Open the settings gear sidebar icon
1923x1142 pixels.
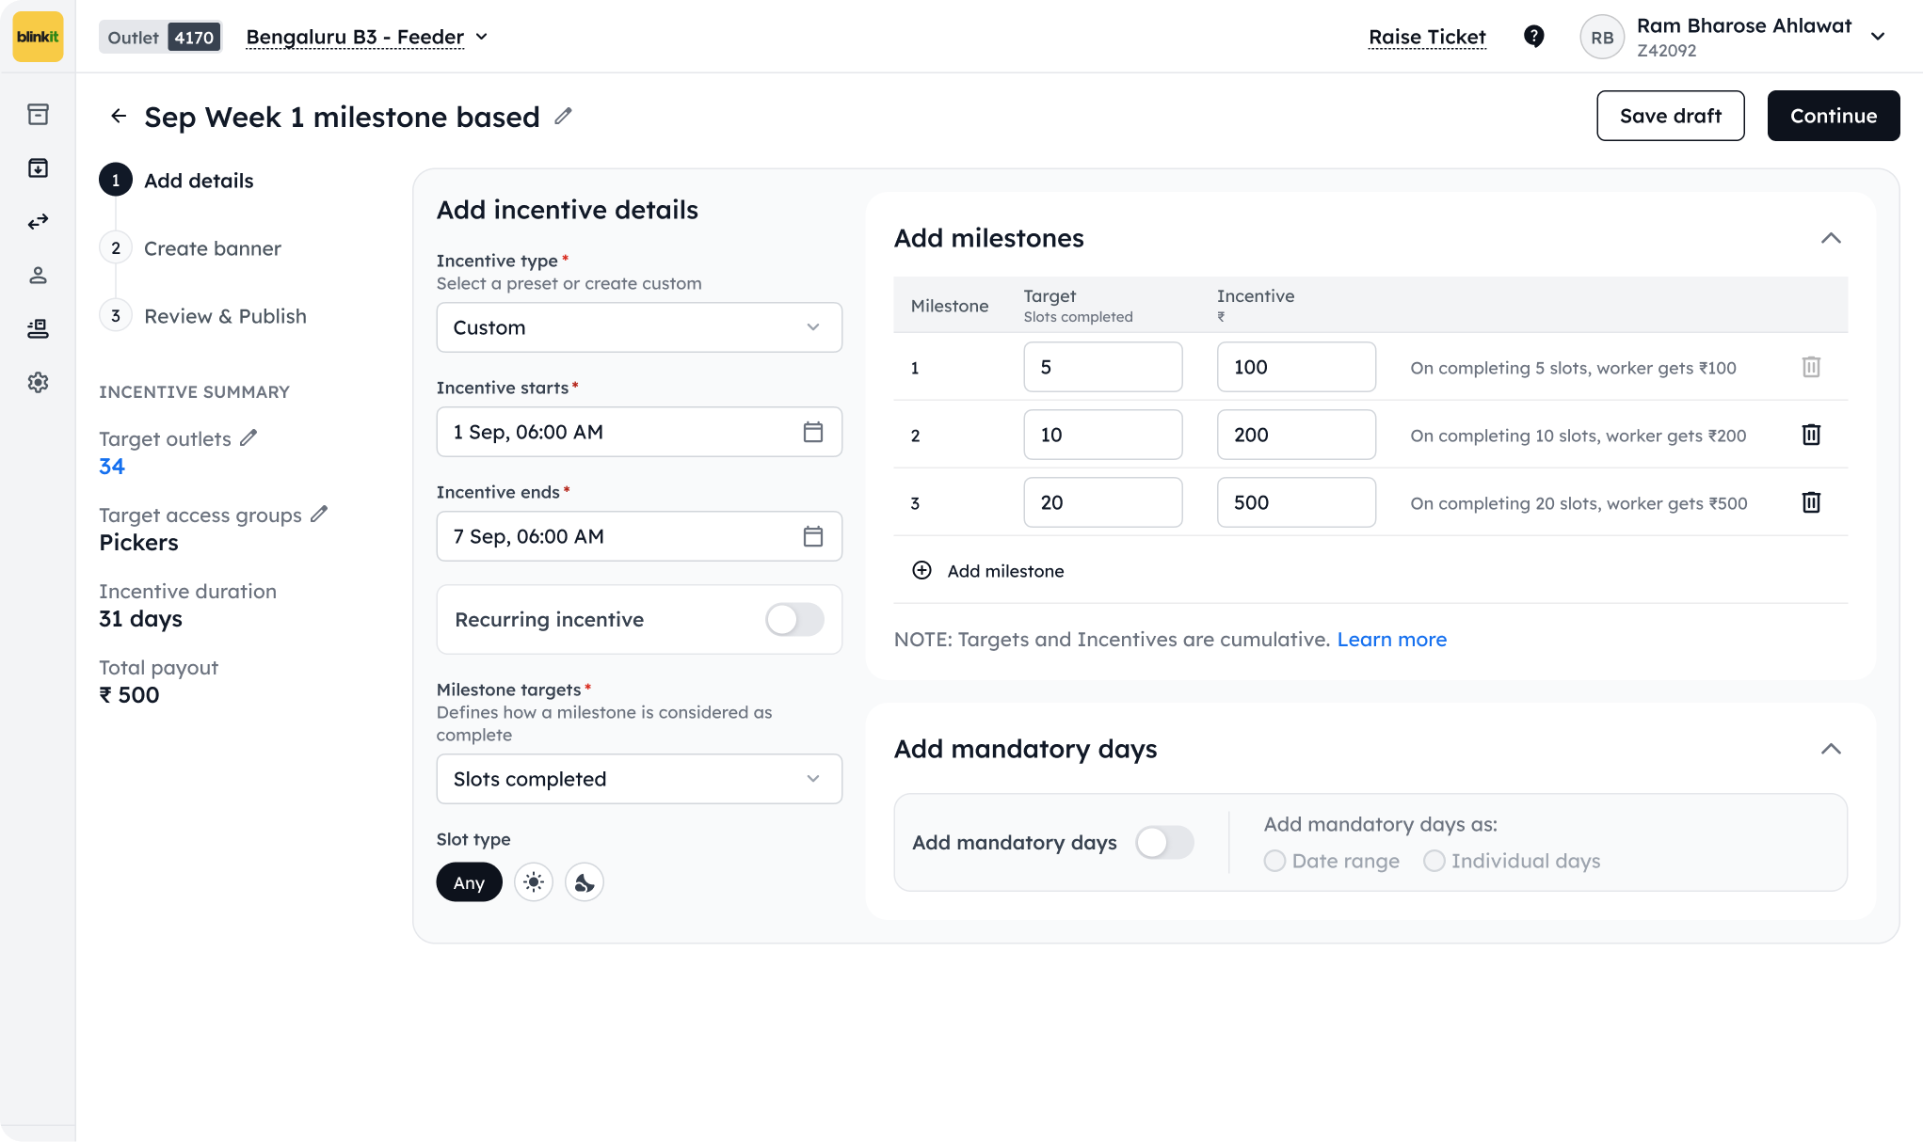click(38, 382)
